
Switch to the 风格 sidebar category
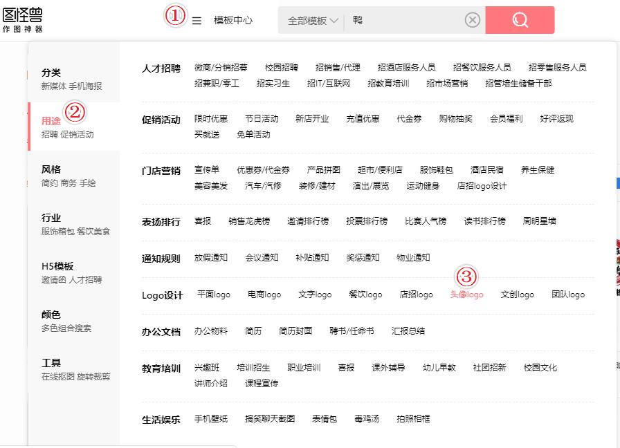(51, 167)
